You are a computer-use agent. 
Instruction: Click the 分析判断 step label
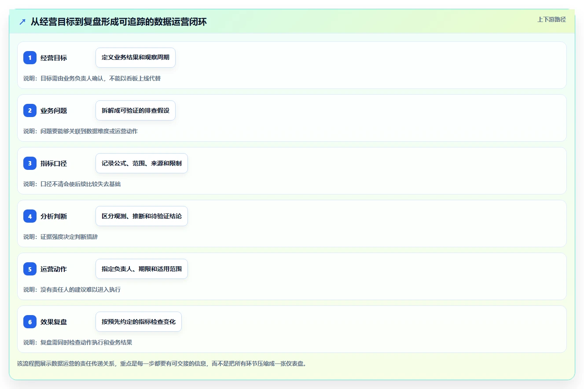pyautogui.click(x=54, y=216)
